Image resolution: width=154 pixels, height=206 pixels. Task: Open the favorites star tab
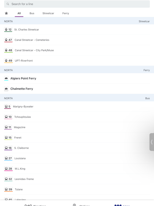(x=6, y=13)
